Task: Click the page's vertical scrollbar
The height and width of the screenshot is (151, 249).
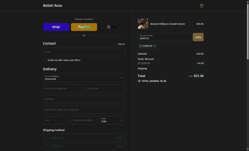Action: (x=247, y=32)
